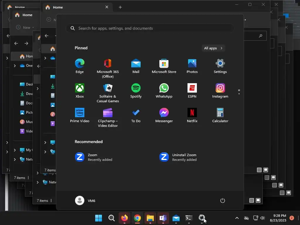
Task: Open Solitaire & Casual Games
Action: [x=108, y=93]
